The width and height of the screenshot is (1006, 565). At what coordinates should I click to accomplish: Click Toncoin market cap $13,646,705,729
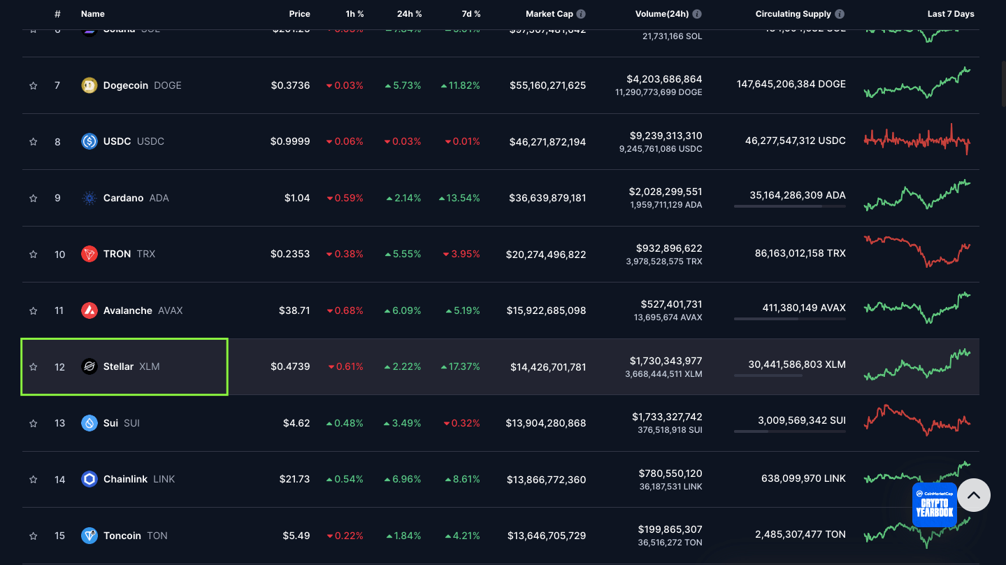pyautogui.click(x=547, y=536)
